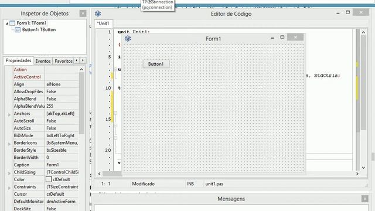
Task: Expand the ChildSizing property
Action: click(9, 173)
